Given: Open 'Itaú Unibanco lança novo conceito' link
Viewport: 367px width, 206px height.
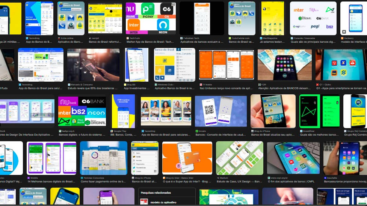Looking at the screenshot, I should (x=226, y=88).
